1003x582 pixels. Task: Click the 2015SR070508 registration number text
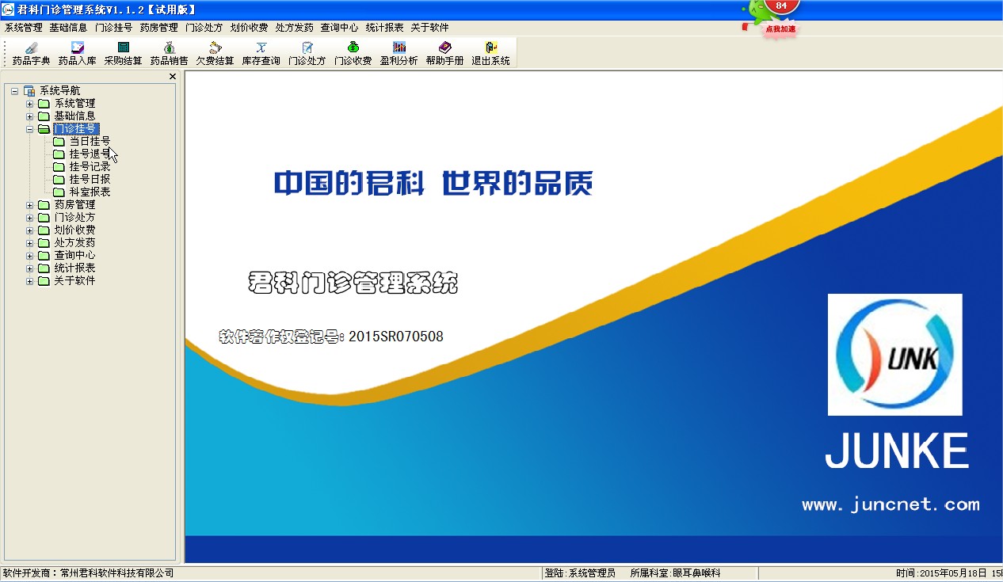pyautogui.click(x=396, y=337)
